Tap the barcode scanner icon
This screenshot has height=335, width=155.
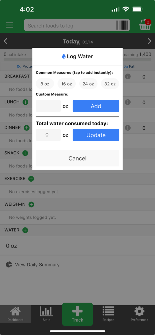pos(123,25)
